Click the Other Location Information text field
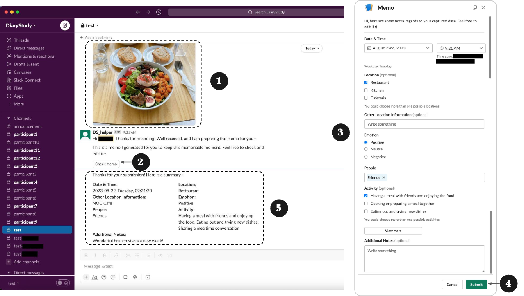The height and width of the screenshot is (296, 524). point(424,124)
